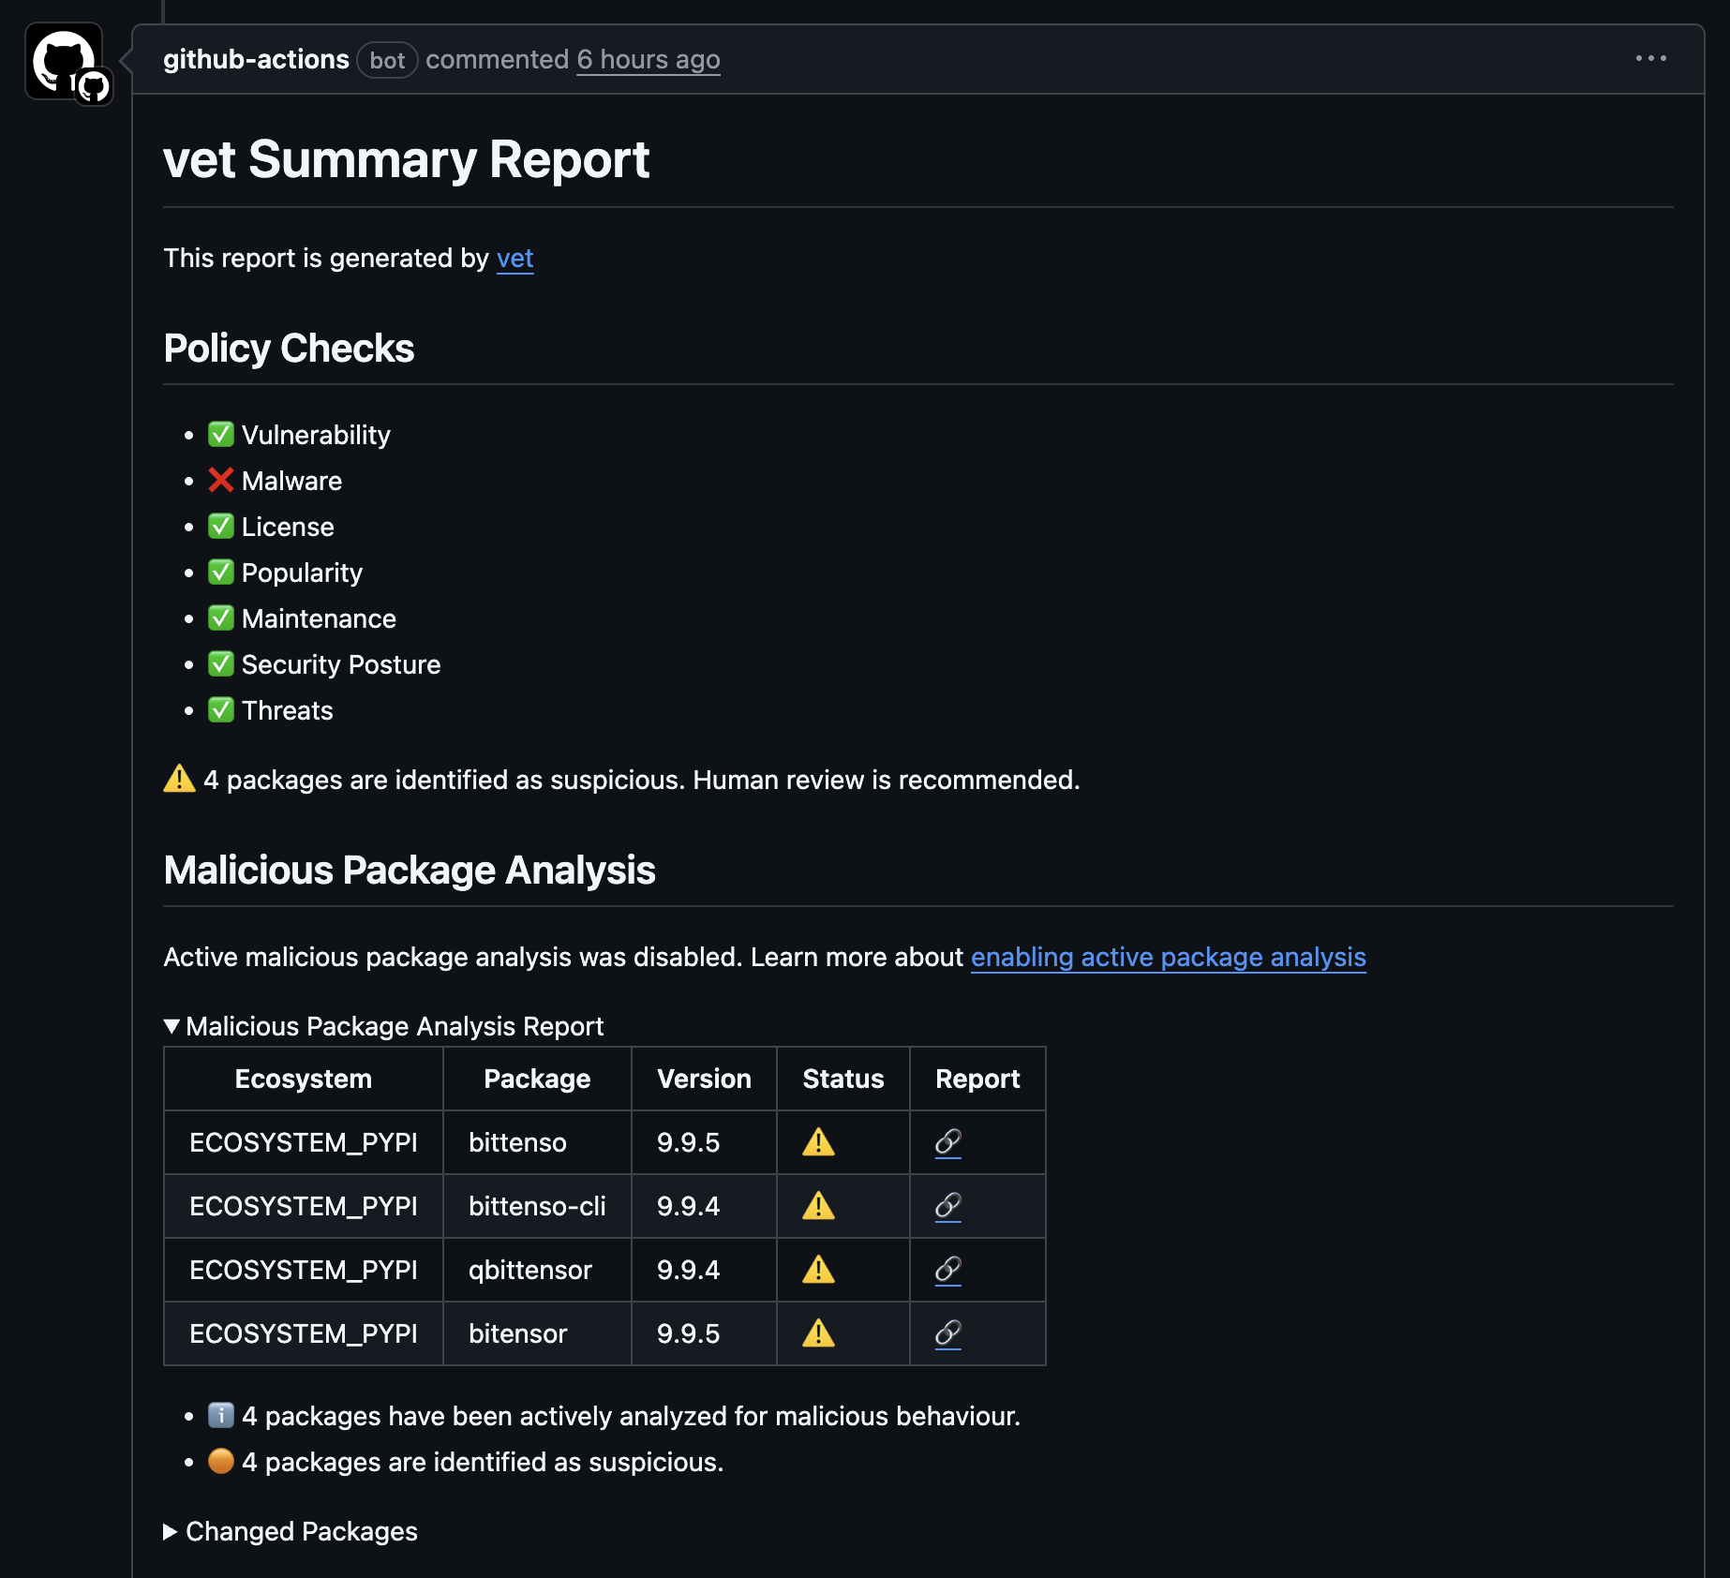Open the report link icon for bitensor
The image size is (1730, 1578).
click(x=947, y=1333)
